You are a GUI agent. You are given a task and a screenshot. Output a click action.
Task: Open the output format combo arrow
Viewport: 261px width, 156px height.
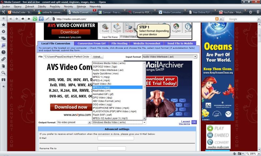coord(144,122)
